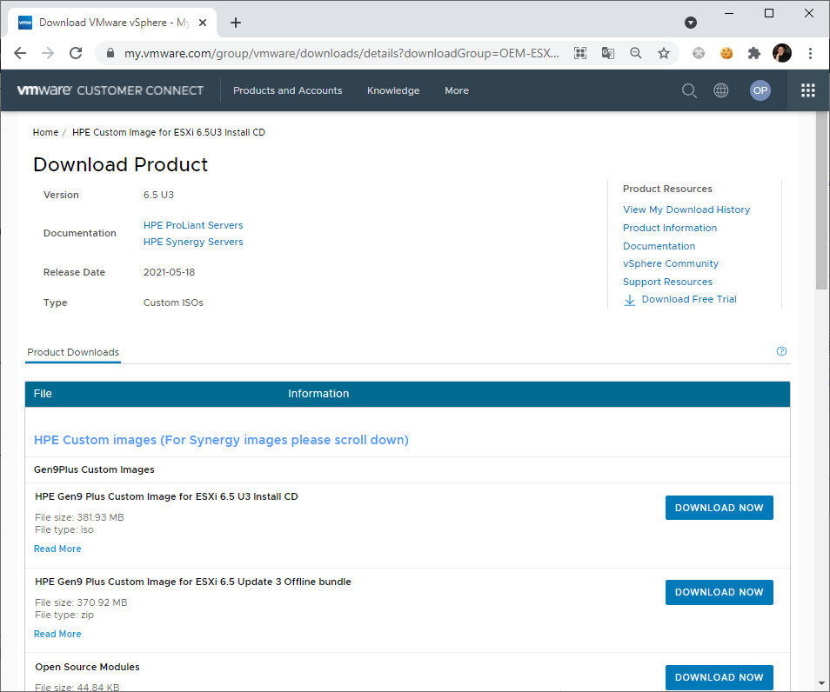Select the Product Downloads tab

point(73,353)
